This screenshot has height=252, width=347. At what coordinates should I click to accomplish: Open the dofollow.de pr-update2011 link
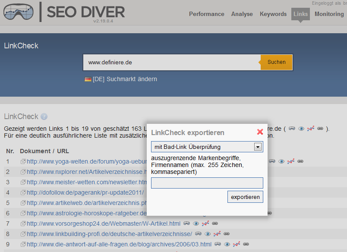click(x=85, y=193)
